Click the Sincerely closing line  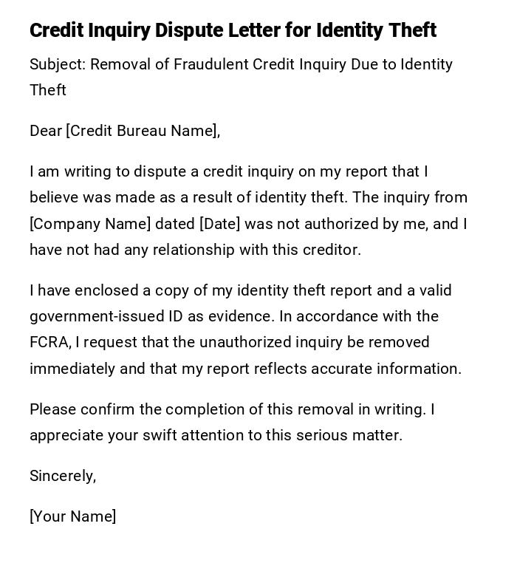(63, 476)
